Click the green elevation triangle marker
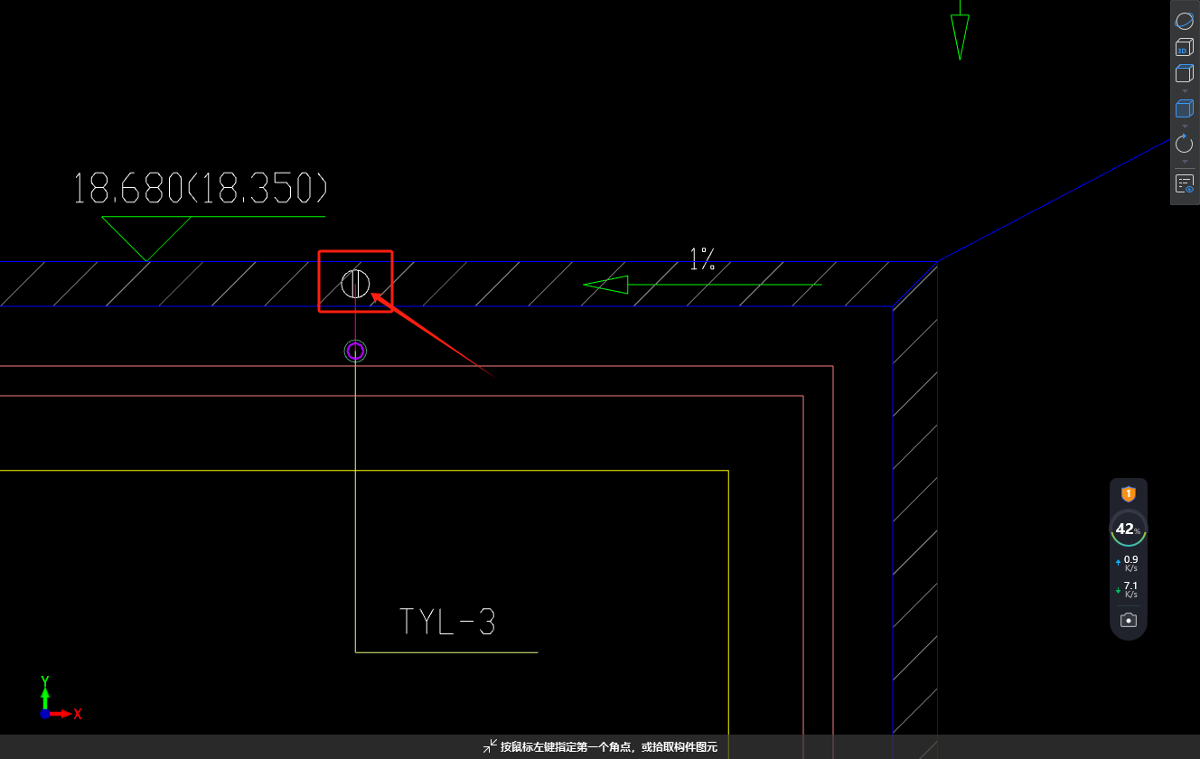The image size is (1200, 759). (146, 239)
